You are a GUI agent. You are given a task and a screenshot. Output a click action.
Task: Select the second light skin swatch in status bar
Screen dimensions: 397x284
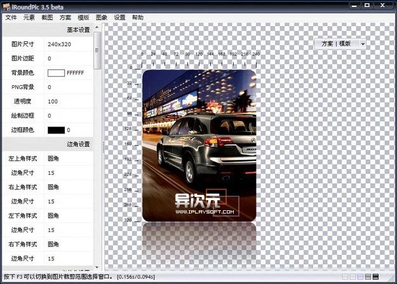[353, 276]
